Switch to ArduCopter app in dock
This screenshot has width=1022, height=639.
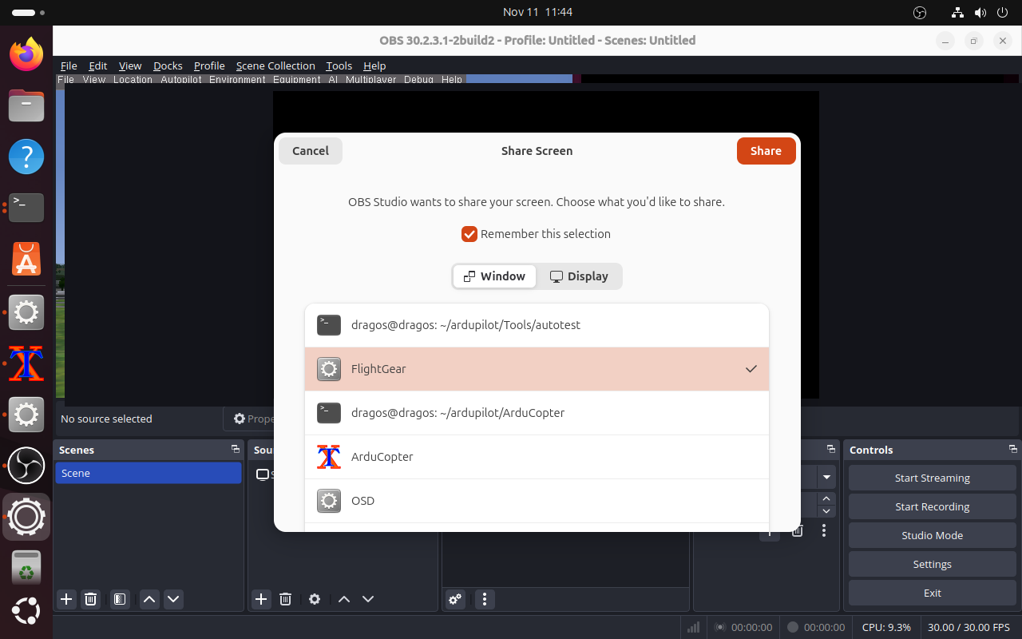pyautogui.click(x=26, y=363)
